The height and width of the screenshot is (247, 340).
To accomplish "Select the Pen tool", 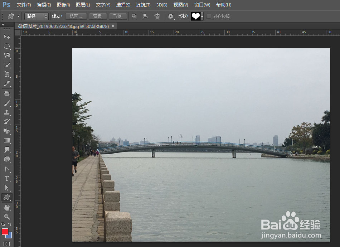I will [x=7, y=169].
